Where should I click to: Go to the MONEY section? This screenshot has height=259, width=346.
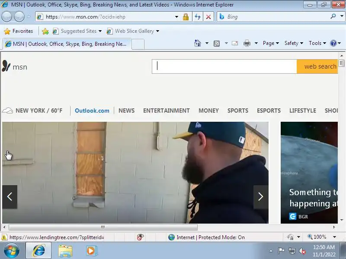click(x=208, y=111)
